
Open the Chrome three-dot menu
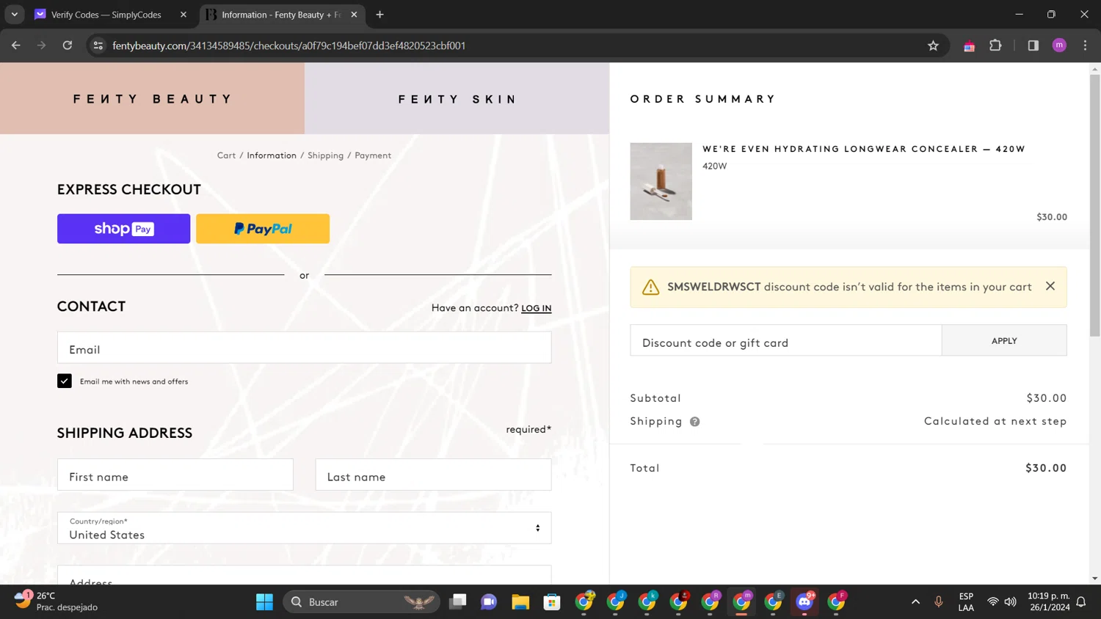[1085, 45]
